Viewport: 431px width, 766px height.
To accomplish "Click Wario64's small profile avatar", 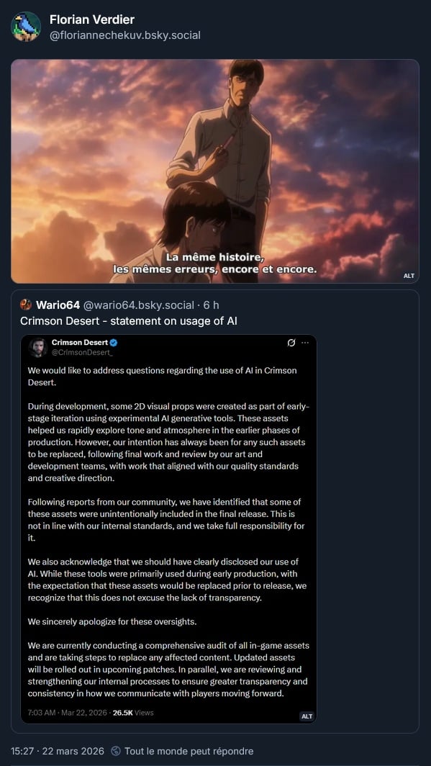I will point(26,305).
